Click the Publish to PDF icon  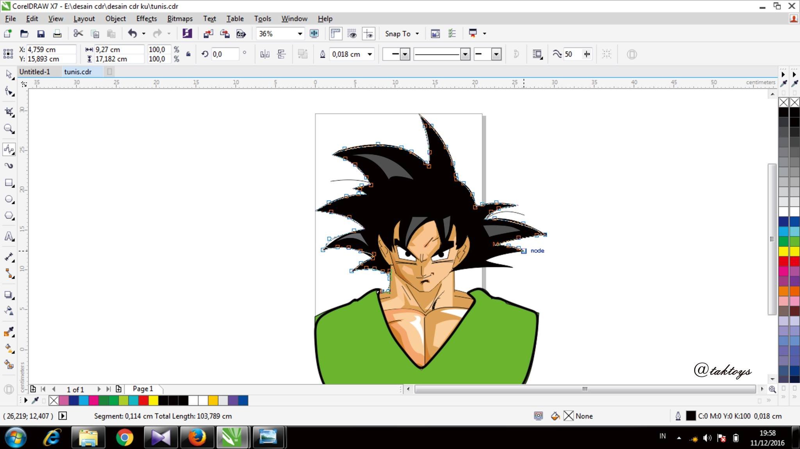pos(241,34)
